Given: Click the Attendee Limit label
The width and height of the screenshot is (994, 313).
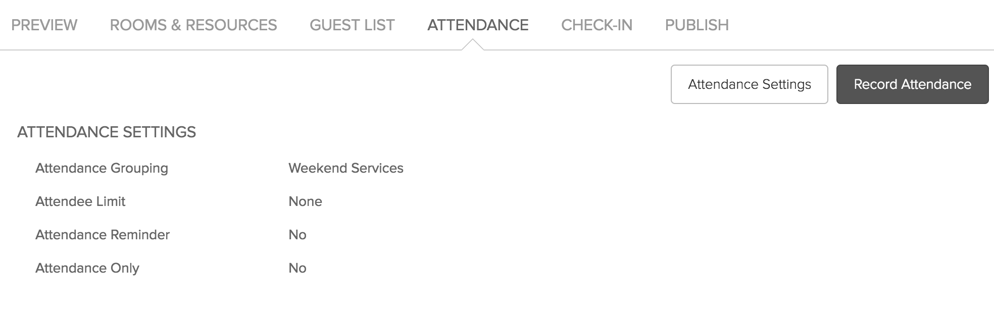Looking at the screenshot, I should [x=80, y=201].
